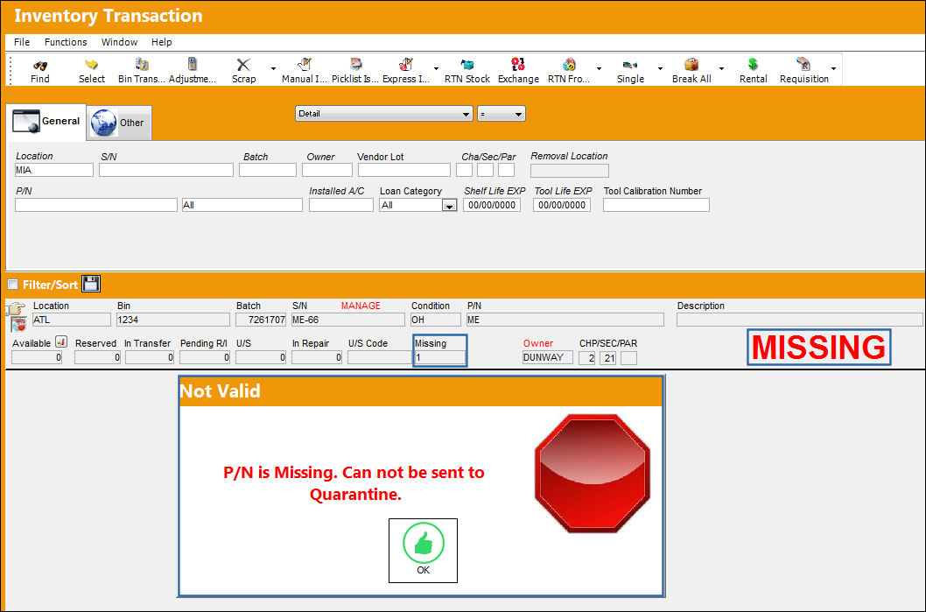This screenshot has height=612, width=926.
Task: Click the Shelf Life EXP date field
Action: (492, 205)
